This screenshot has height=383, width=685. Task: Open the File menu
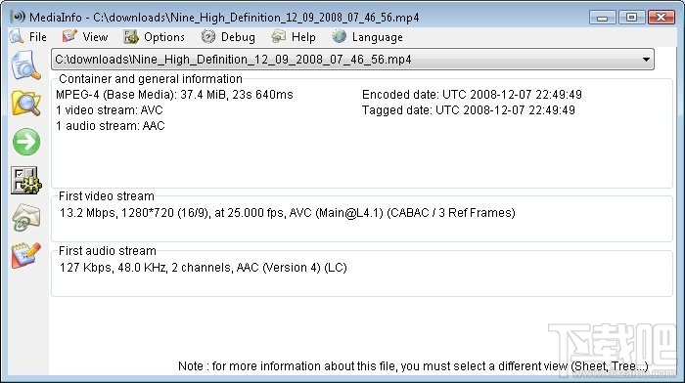pos(37,37)
